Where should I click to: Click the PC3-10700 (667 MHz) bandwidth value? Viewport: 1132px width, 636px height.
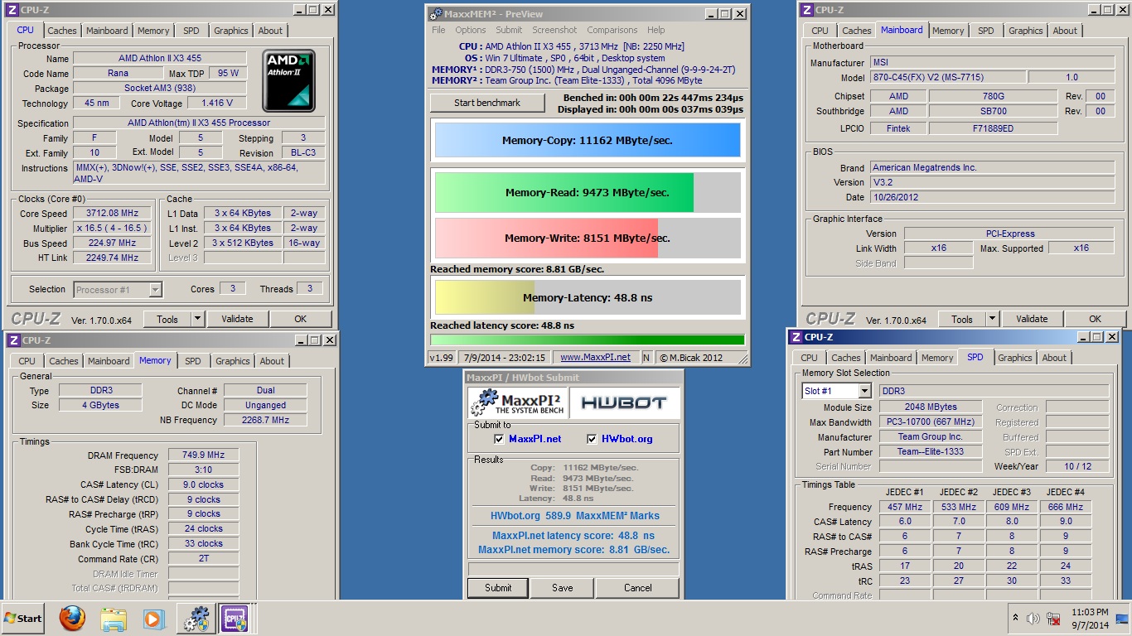click(x=931, y=422)
